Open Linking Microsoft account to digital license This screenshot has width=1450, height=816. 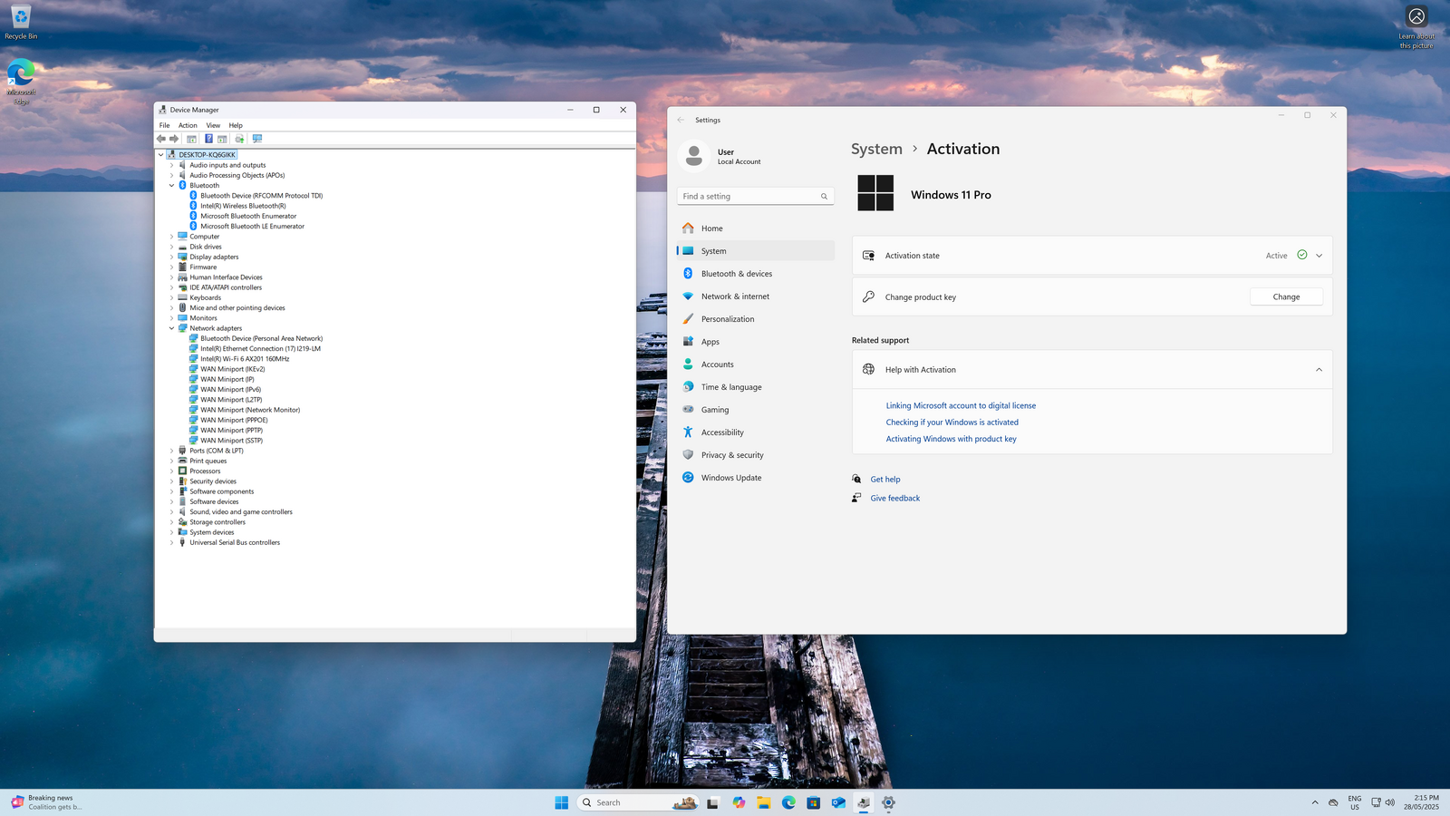point(961,406)
